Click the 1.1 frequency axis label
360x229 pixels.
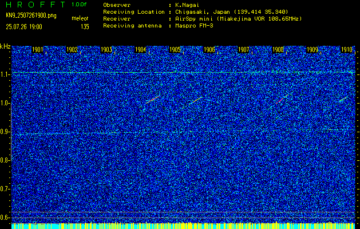tap(5, 75)
